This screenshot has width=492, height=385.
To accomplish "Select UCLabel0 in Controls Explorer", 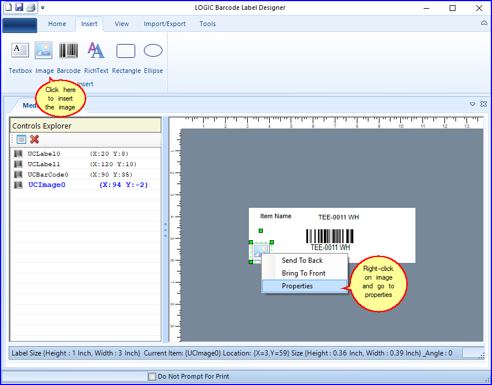I will pyautogui.click(x=85, y=153).
